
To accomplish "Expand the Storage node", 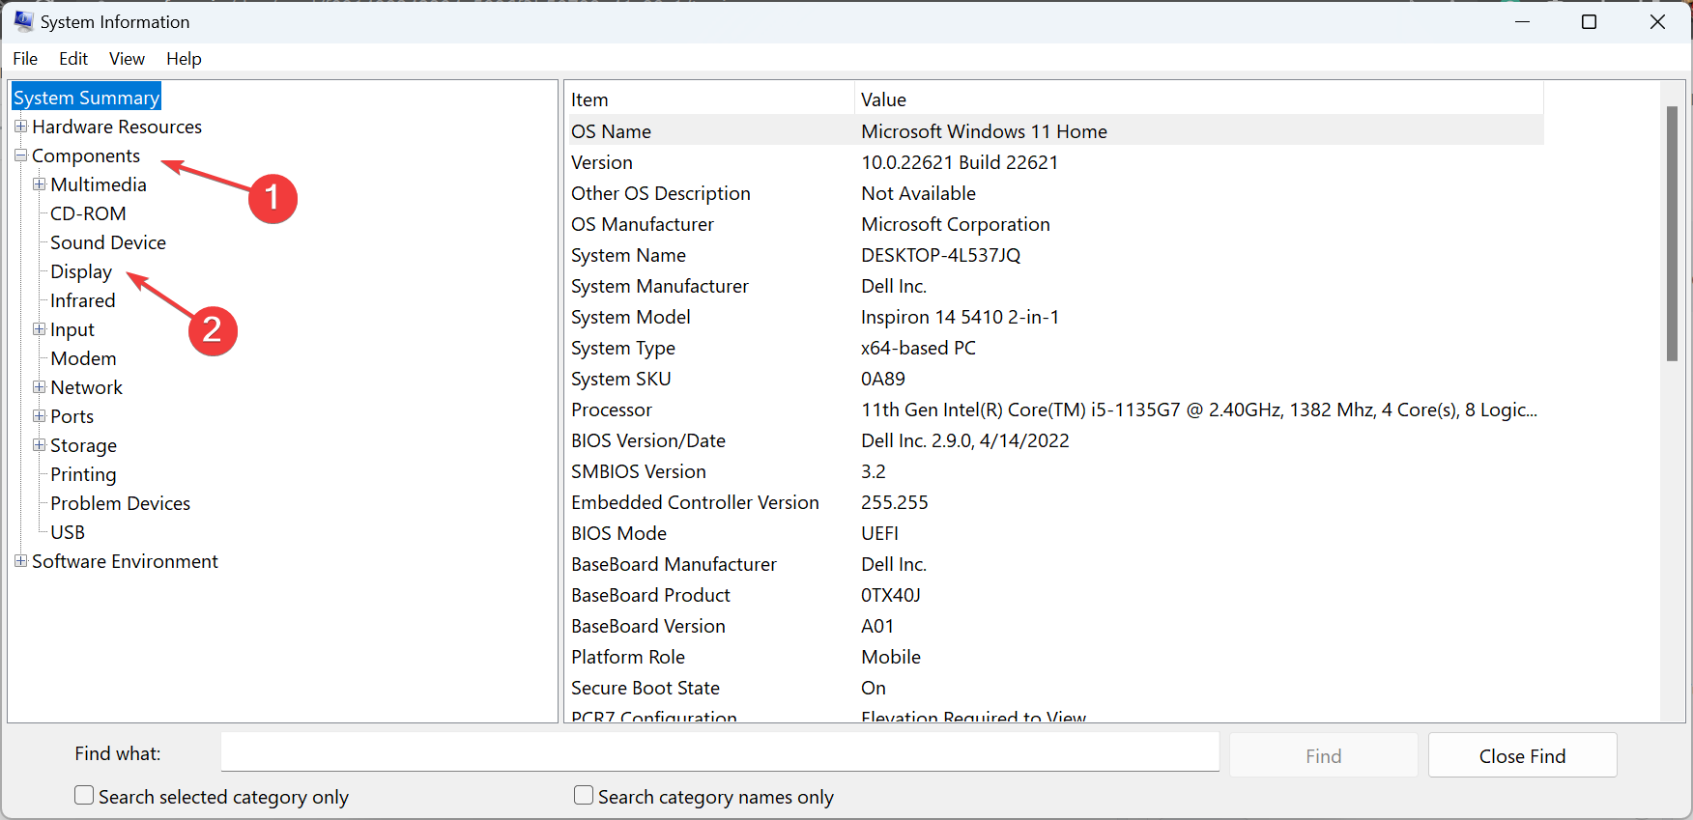I will coord(39,445).
